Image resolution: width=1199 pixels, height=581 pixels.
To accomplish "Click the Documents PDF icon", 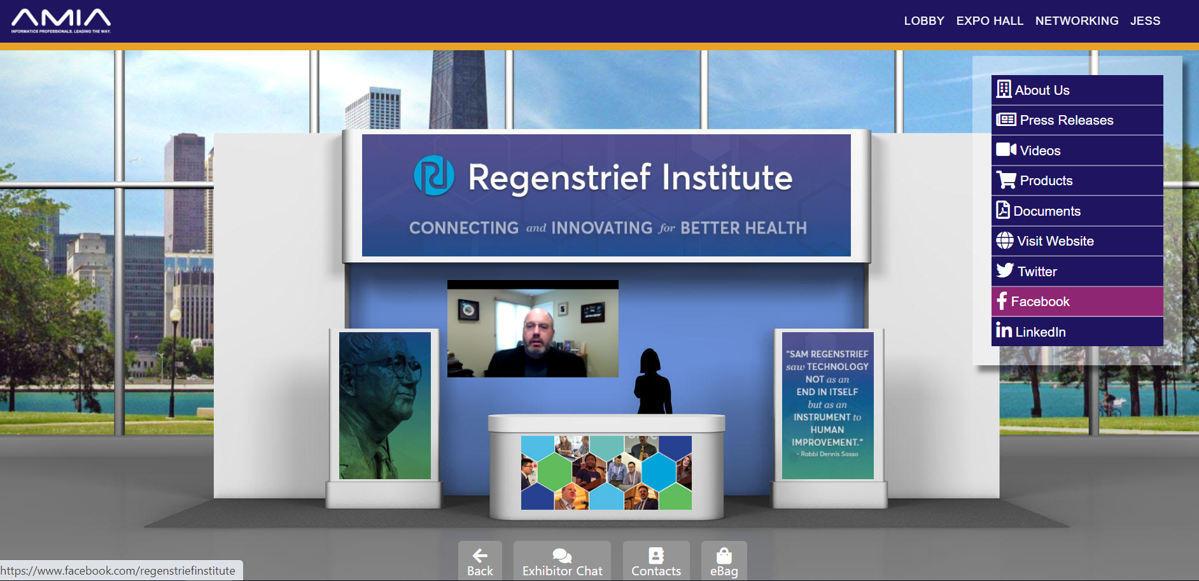I will (x=1003, y=210).
